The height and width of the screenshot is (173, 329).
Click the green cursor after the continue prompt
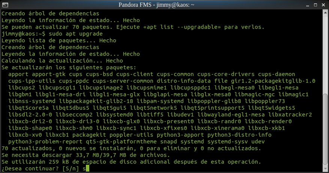pyautogui.click(x=87, y=169)
